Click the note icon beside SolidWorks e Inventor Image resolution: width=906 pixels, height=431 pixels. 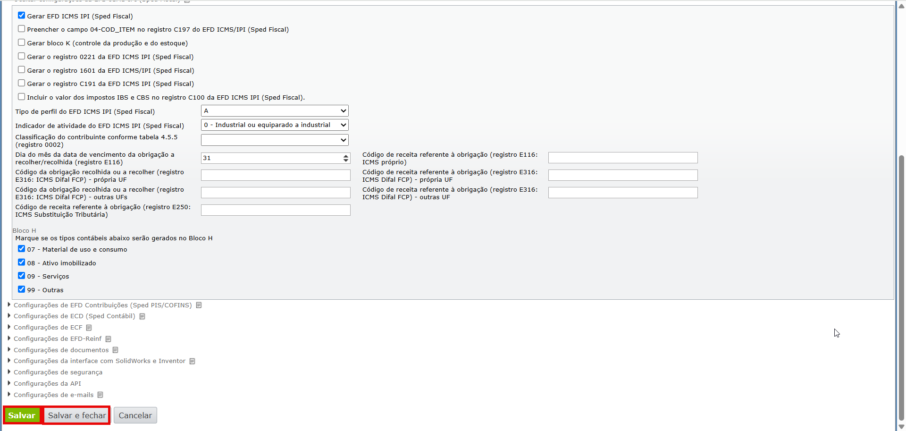[x=193, y=361]
